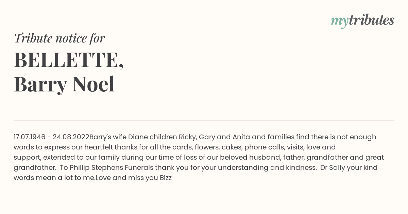Click the word "support" starting third line
Screen dimensions: 408x214
point(27,158)
